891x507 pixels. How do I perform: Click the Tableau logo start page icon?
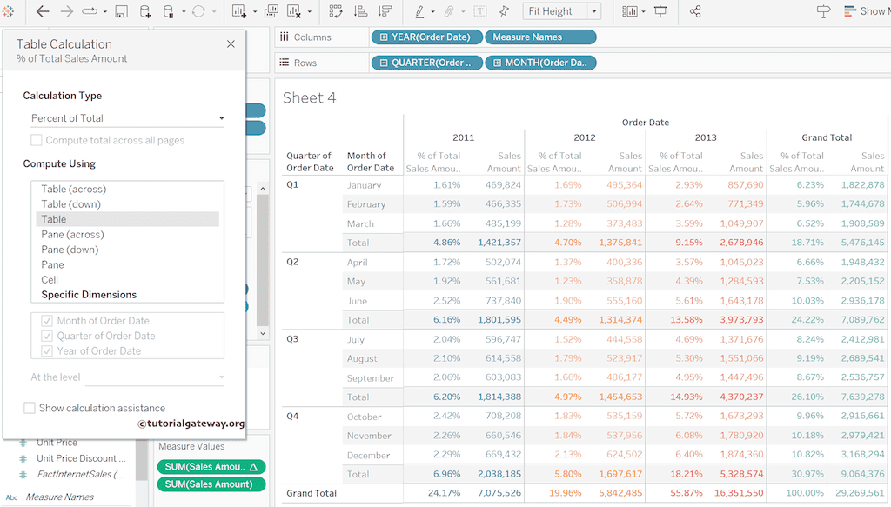coord(7,10)
